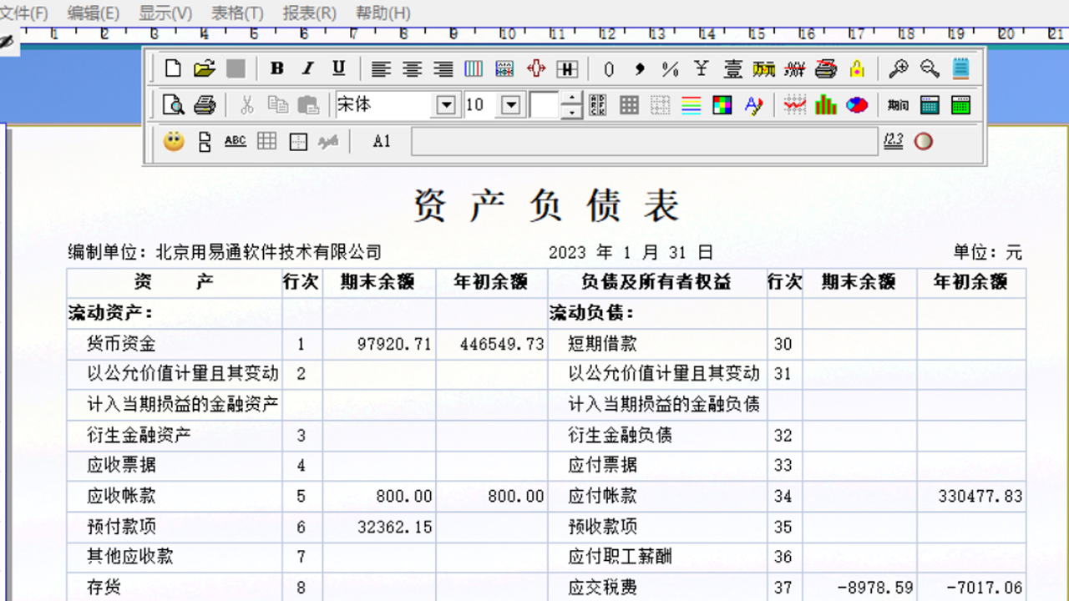Open the font size dropdown
This screenshot has width=1069, height=601.
[512, 104]
